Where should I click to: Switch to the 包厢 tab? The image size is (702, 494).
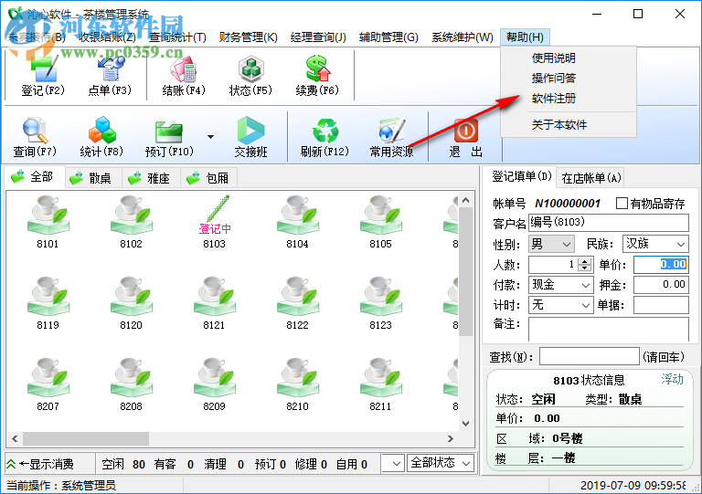click(x=209, y=178)
